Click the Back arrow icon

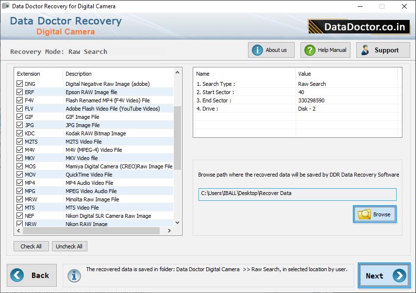click(x=17, y=275)
